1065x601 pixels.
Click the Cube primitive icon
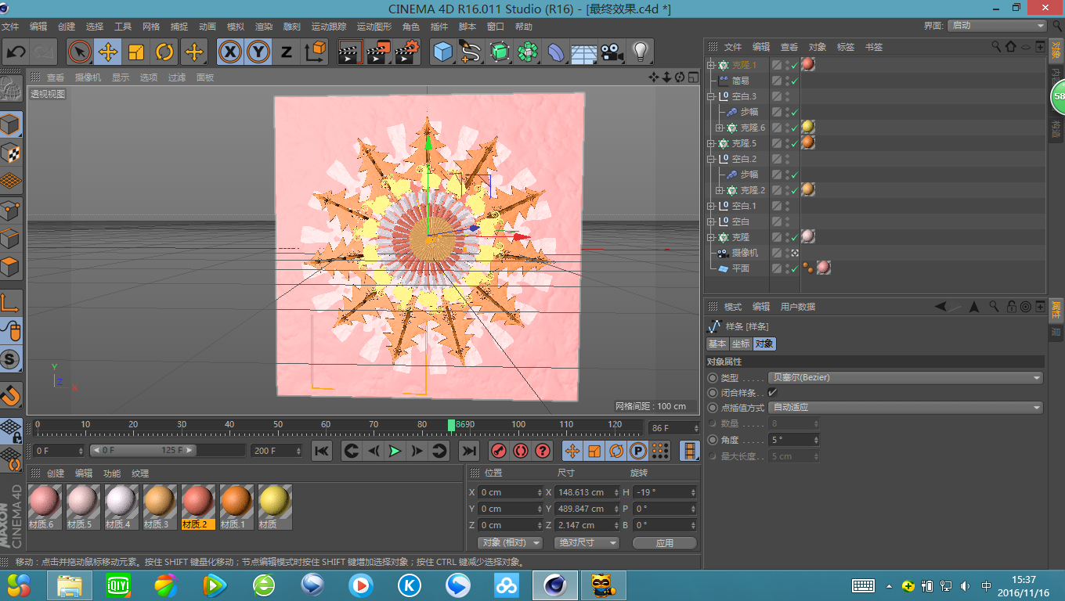click(x=443, y=52)
